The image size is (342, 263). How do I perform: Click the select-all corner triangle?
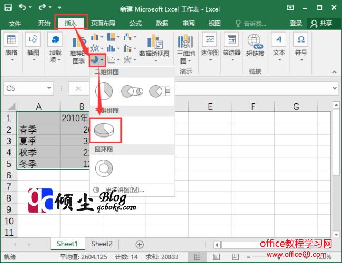[x=12, y=107]
